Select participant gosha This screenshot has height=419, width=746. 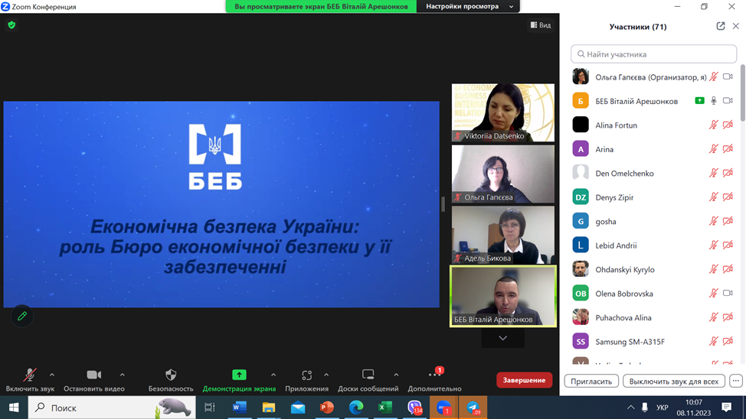[653, 222]
